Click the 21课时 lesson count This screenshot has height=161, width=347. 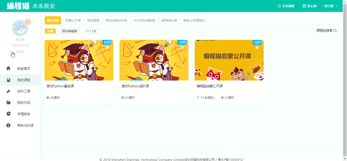(130, 98)
